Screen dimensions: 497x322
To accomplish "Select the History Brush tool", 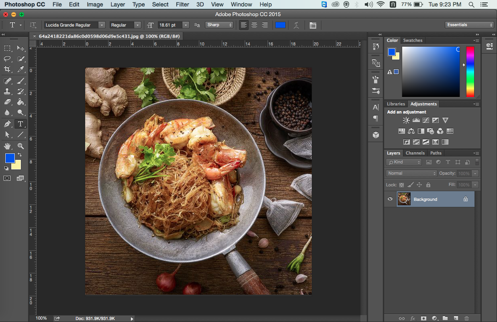I will 20,91.
